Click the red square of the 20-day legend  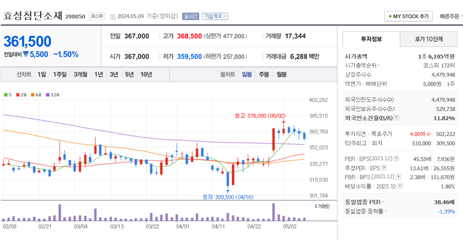coord(18,95)
